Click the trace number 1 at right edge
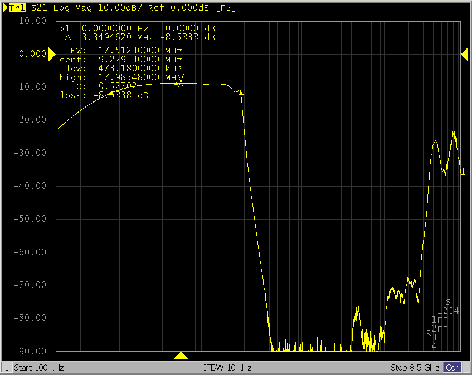Screen dimensions: 472x375 coord(463,172)
